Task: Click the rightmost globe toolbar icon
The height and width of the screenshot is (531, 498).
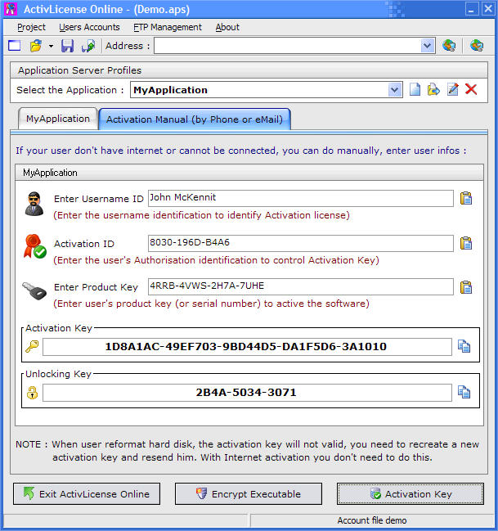Action: pos(477,45)
